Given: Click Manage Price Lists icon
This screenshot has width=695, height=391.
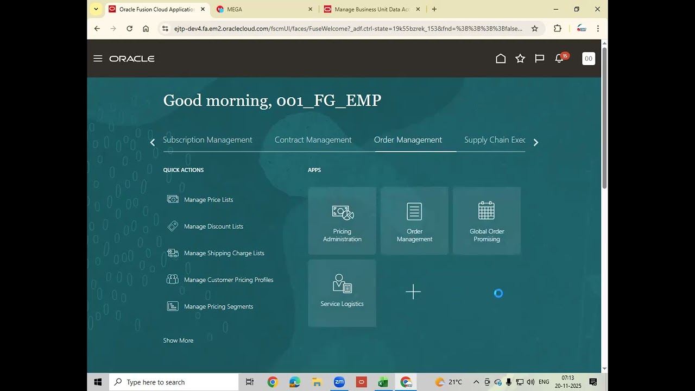Looking at the screenshot, I should pos(173,199).
